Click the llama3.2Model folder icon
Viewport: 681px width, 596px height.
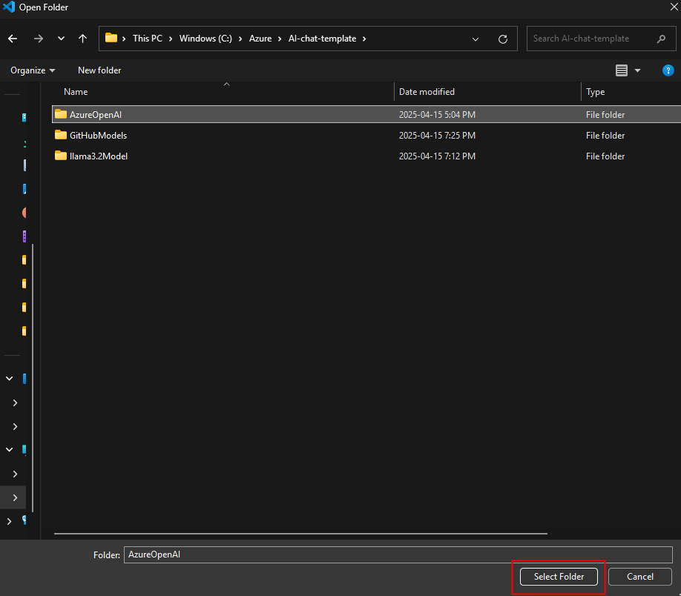61,156
